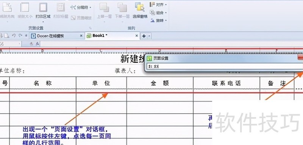Select the 名称 header cell
Viewport: 303px width, 145px height.
43,83
